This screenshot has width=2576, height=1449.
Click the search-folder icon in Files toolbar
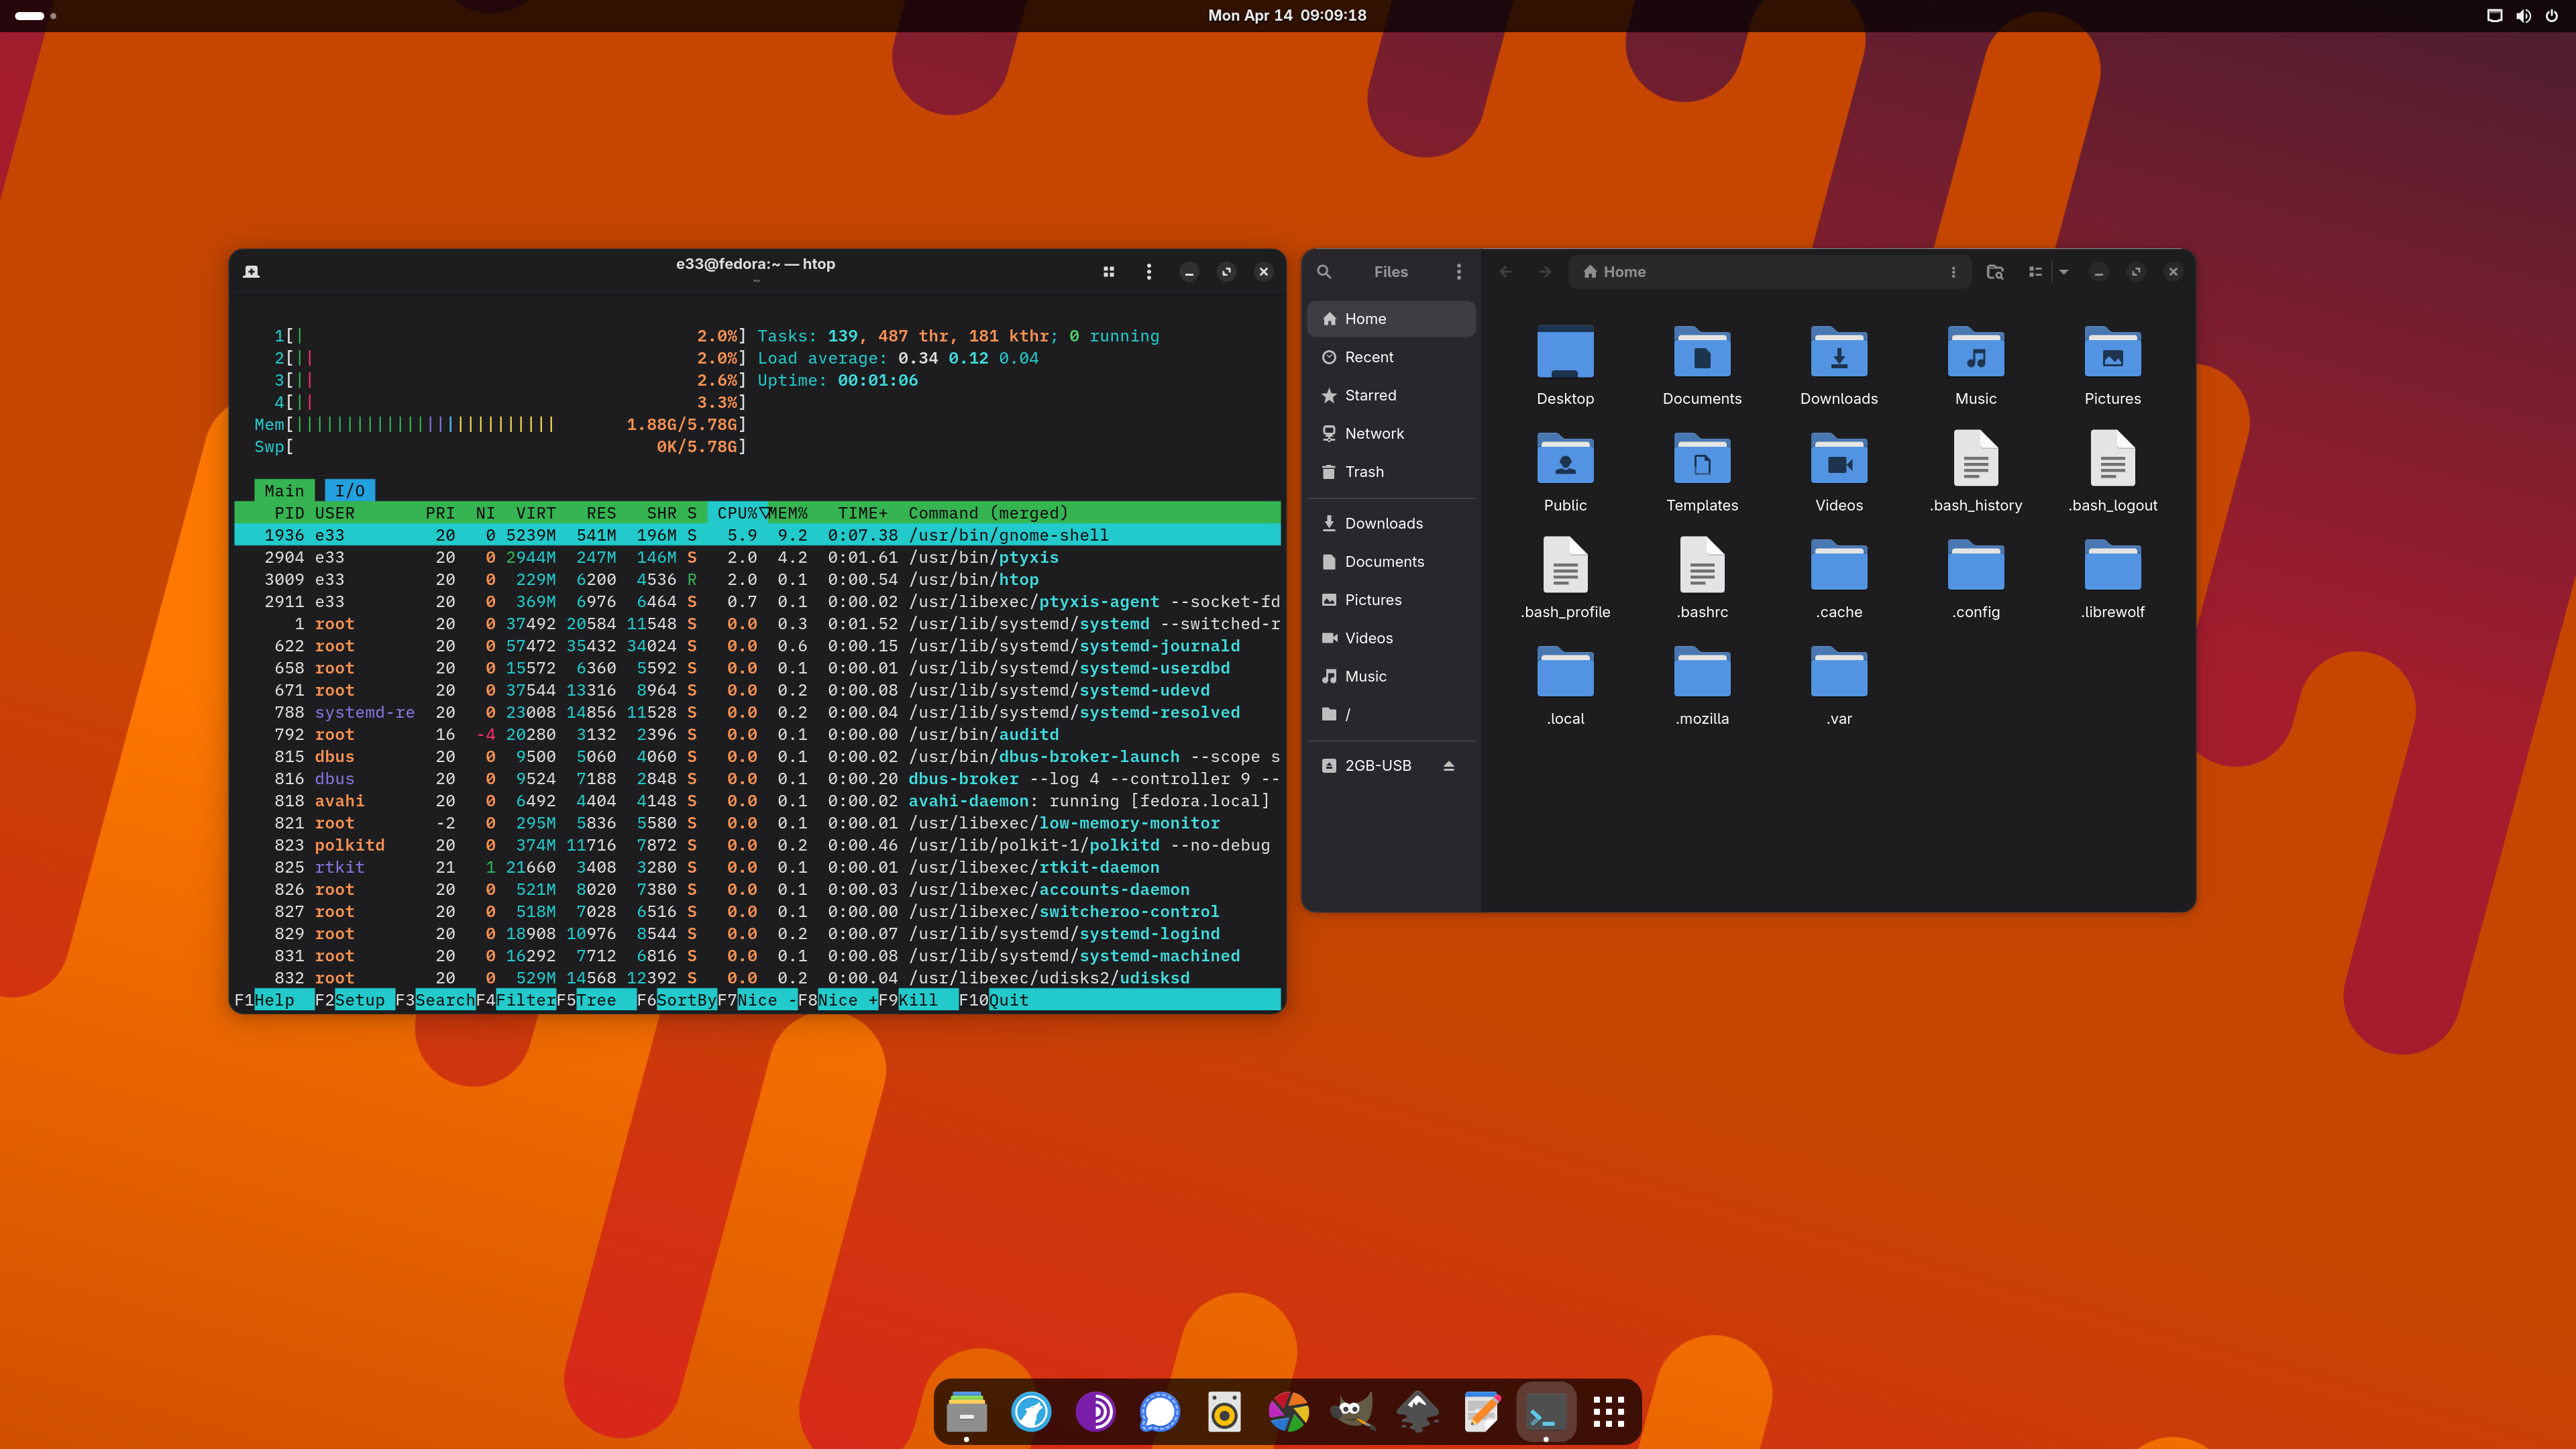(1995, 272)
